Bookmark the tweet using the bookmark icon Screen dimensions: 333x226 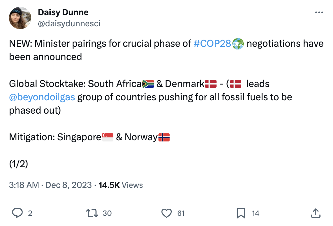click(x=241, y=213)
